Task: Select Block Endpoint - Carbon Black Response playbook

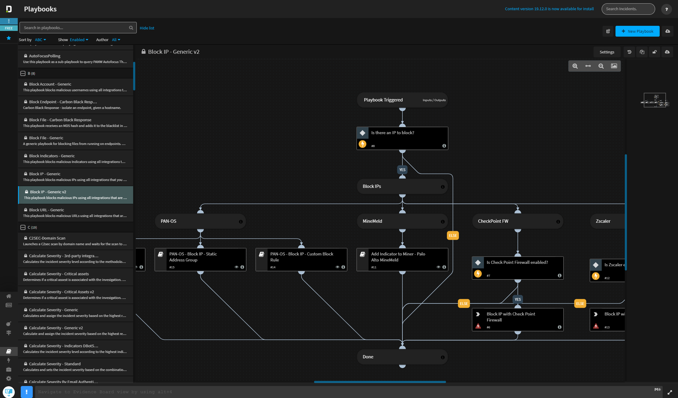Action: pos(75,105)
